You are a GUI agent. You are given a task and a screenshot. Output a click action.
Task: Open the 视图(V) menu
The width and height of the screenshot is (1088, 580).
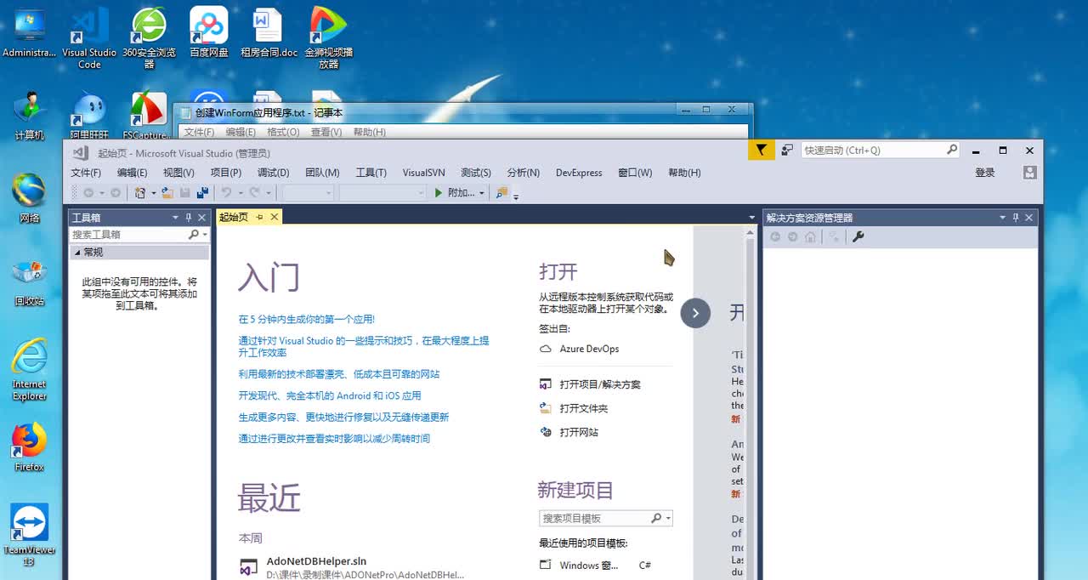178,173
